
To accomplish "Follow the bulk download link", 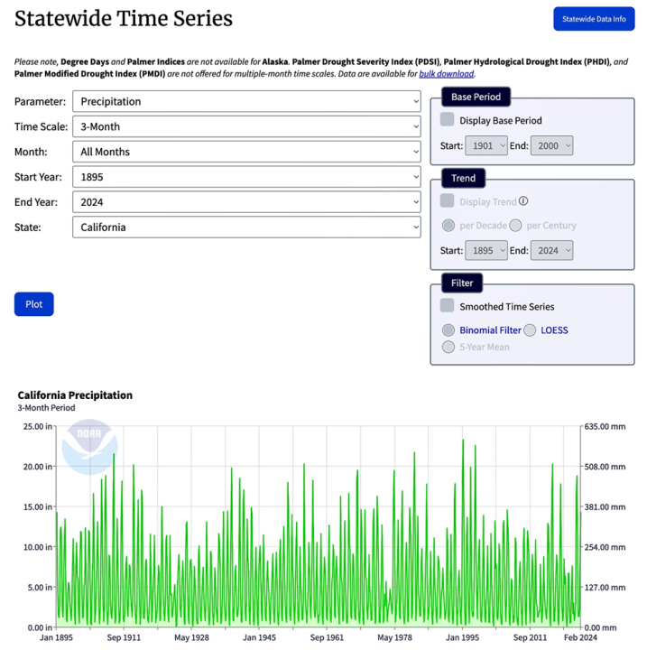I will (447, 74).
